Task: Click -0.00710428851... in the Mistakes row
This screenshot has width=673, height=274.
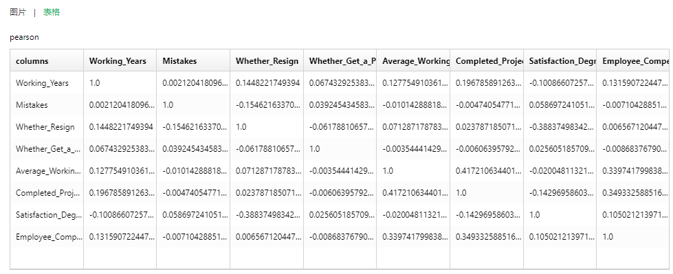Action: pos(635,104)
